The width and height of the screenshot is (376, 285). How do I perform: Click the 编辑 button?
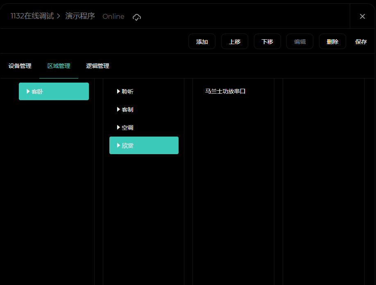300,41
